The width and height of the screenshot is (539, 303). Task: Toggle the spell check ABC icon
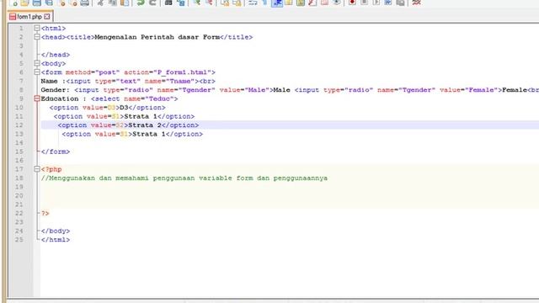(416, 3)
